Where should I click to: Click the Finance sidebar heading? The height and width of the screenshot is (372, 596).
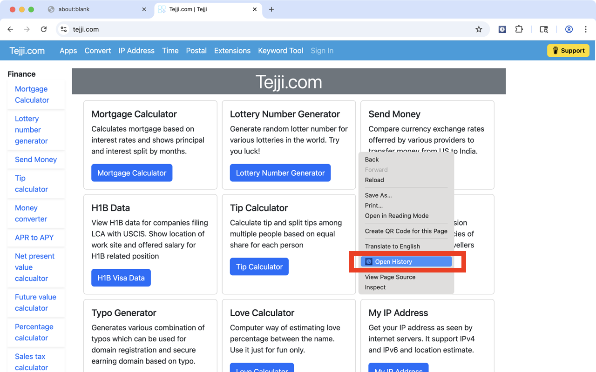coord(21,74)
